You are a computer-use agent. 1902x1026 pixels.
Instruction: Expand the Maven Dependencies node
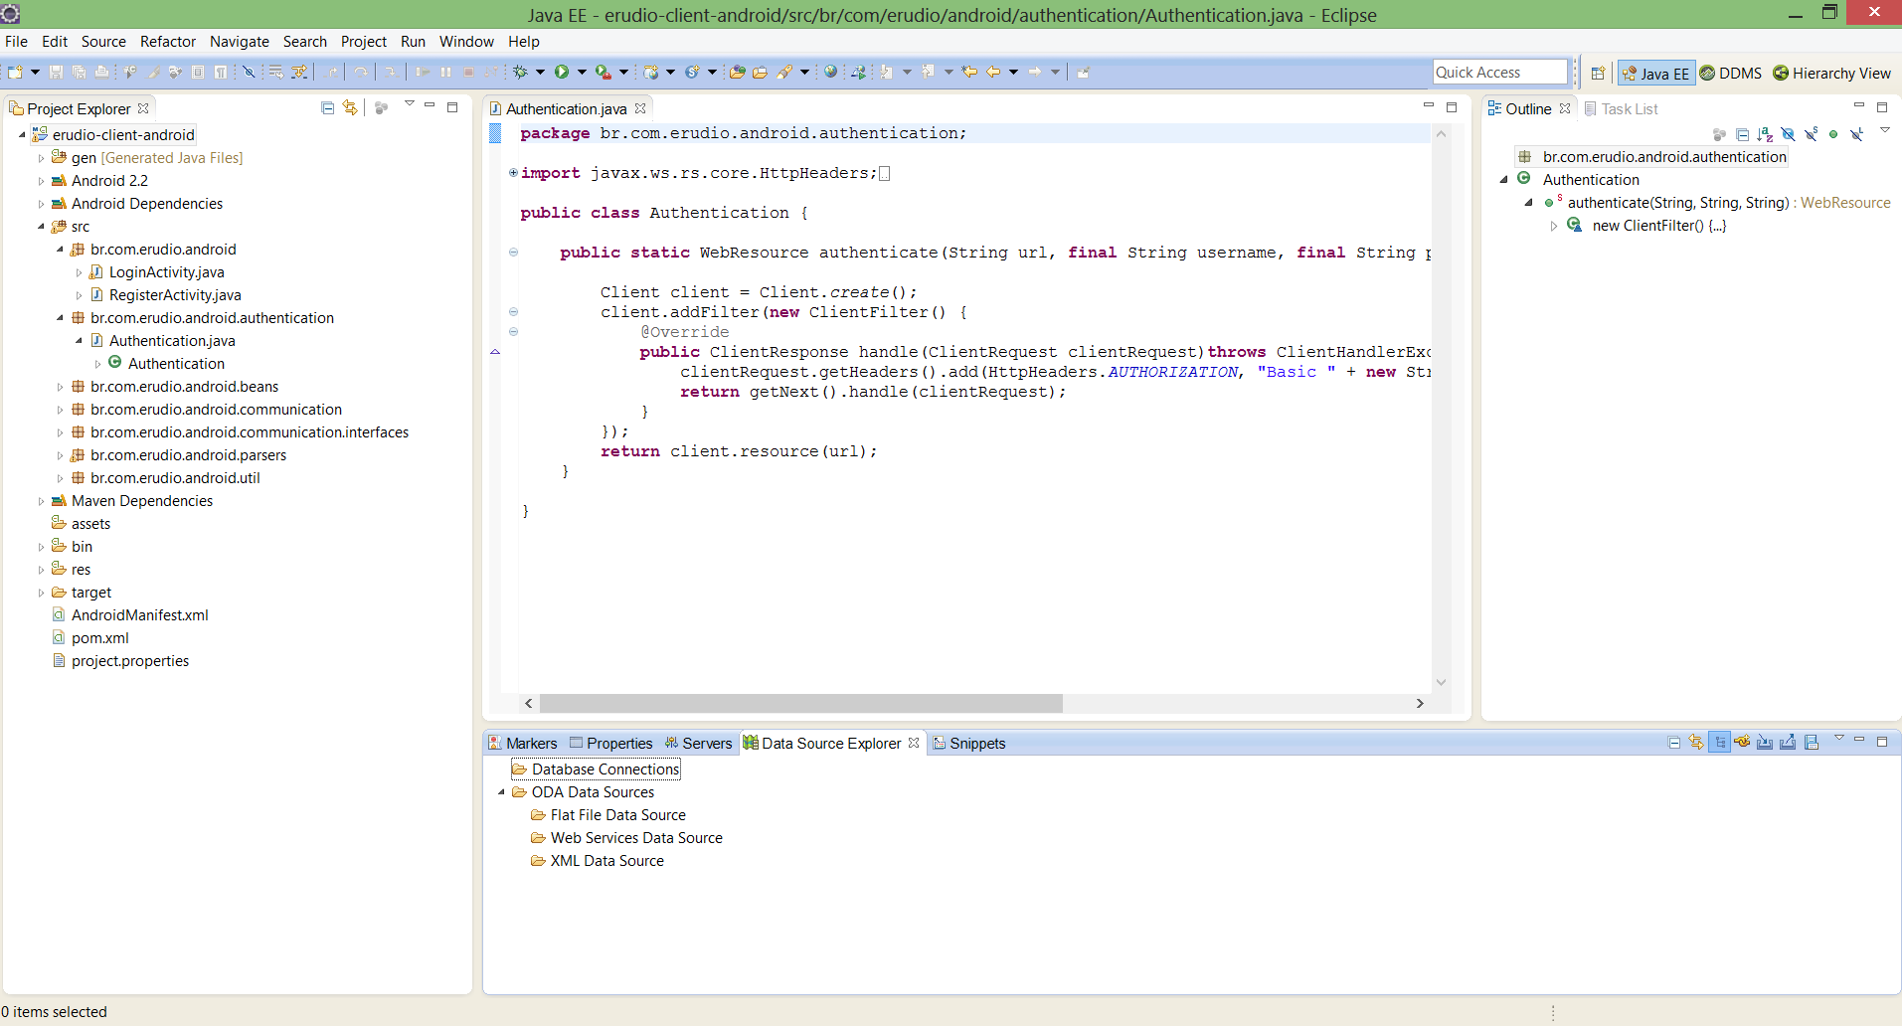(x=41, y=501)
